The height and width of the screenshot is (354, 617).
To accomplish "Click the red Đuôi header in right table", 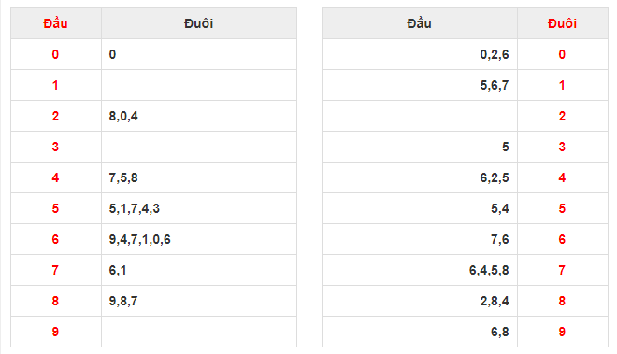I will click(x=562, y=23).
